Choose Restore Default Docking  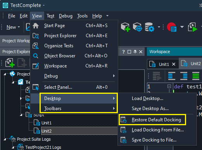(x=157, y=120)
